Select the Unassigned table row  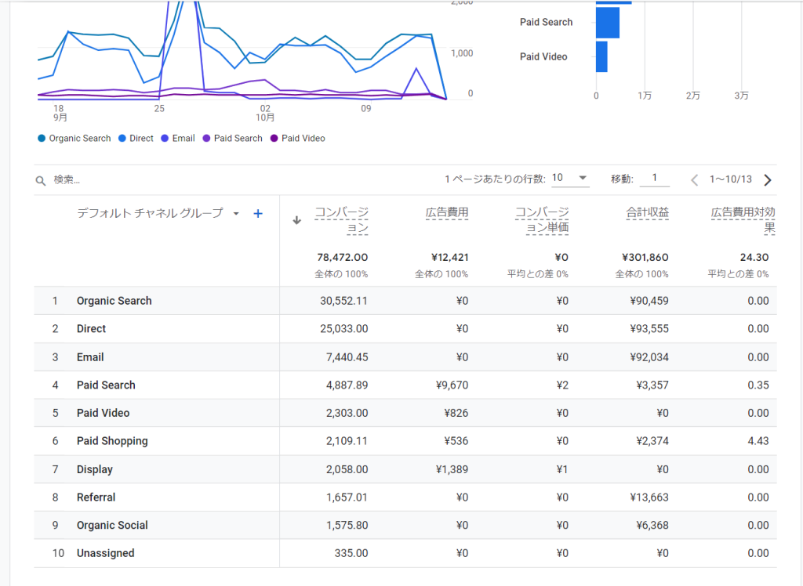click(x=405, y=553)
